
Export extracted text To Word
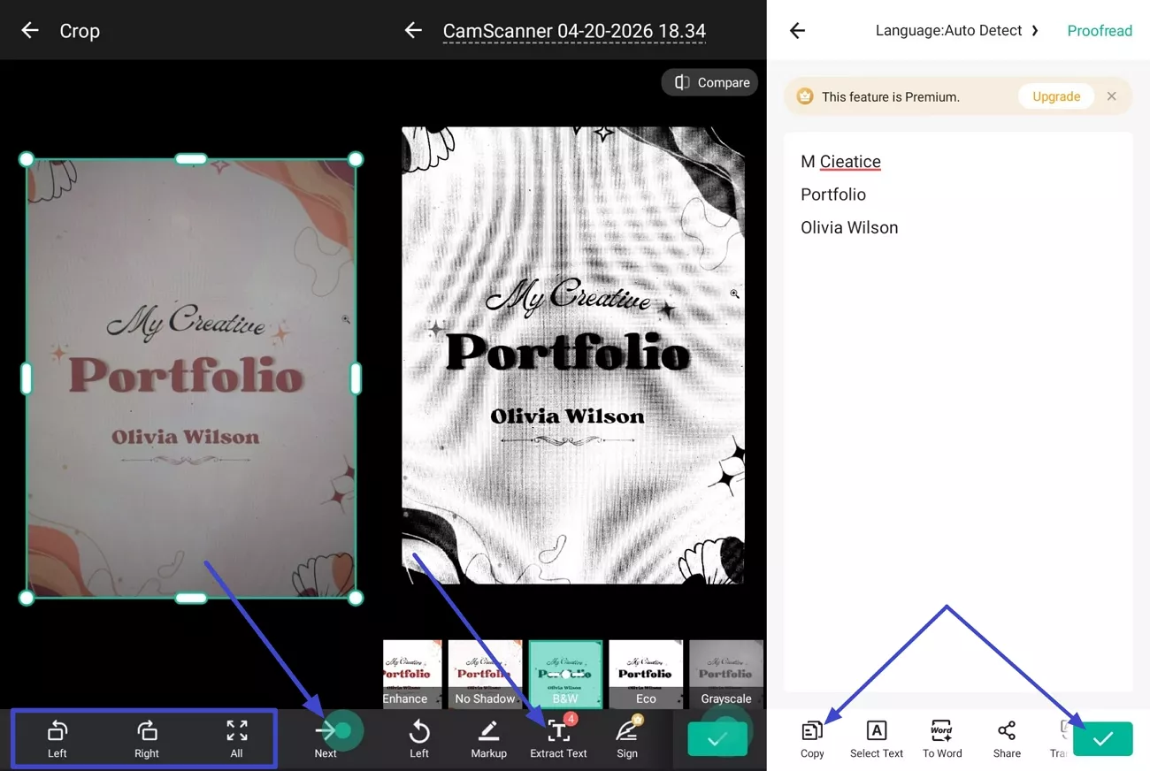942,738
